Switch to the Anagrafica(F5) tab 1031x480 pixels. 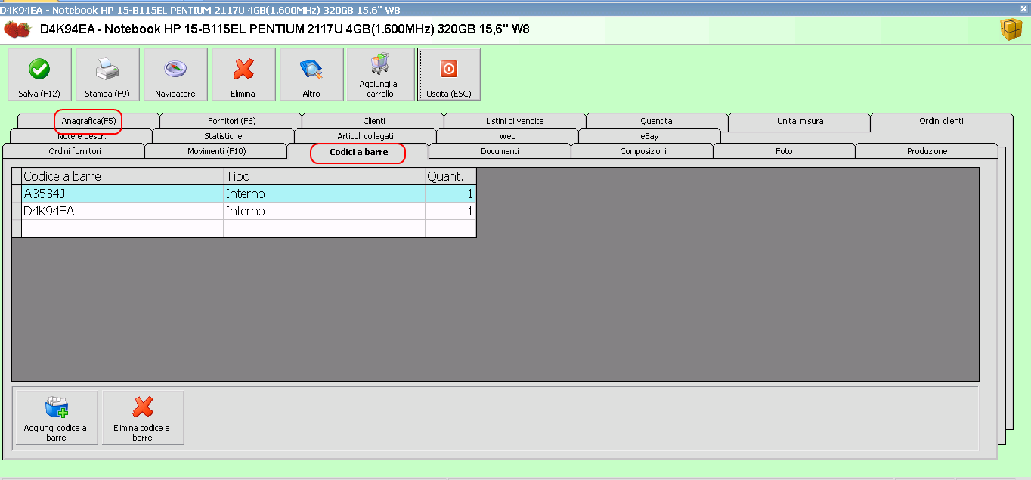(x=88, y=121)
